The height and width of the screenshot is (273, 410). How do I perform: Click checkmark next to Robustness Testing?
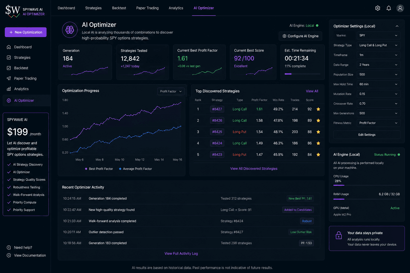tap(9, 187)
